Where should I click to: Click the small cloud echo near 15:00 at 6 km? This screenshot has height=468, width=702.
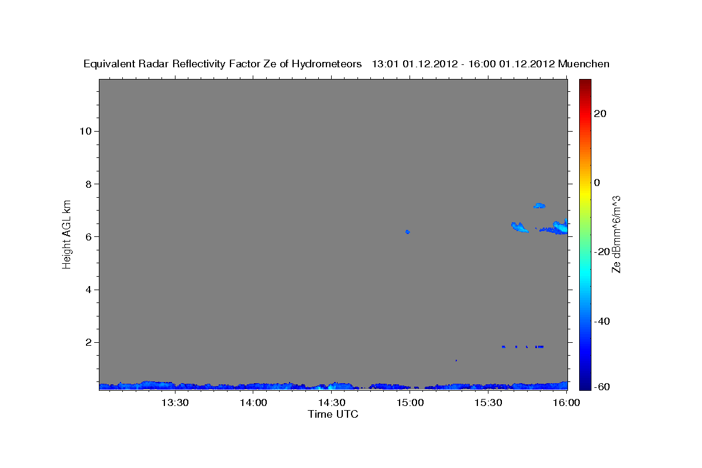pos(408,232)
